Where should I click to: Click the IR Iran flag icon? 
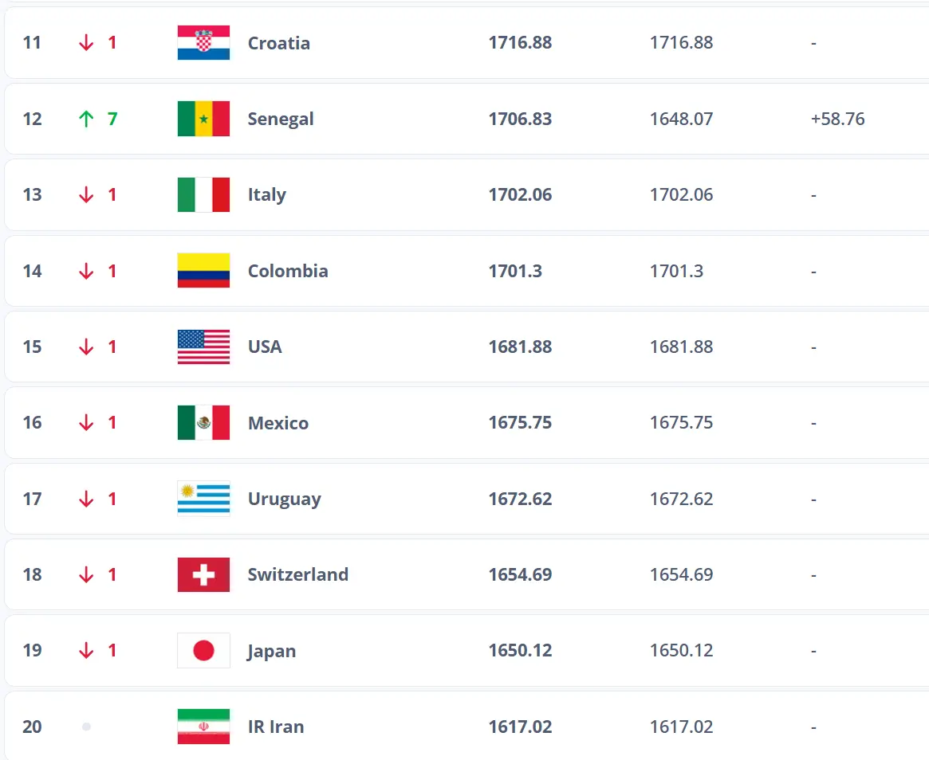(x=203, y=727)
